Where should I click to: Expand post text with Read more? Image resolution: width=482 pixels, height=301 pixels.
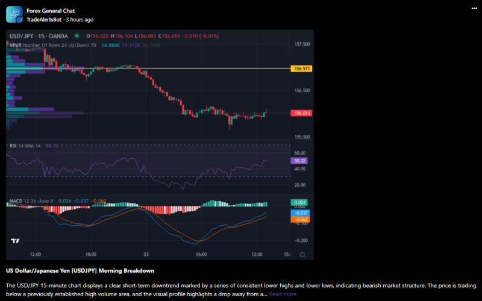point(283,294)
